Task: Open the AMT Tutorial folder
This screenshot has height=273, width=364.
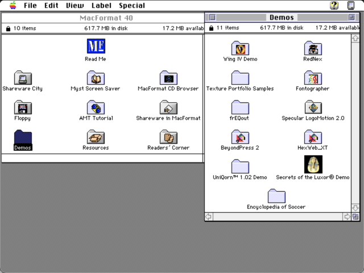Action: [96, 107]
